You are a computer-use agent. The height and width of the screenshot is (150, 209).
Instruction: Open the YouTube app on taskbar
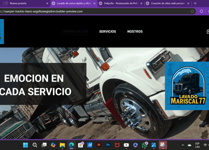[126, 145]
